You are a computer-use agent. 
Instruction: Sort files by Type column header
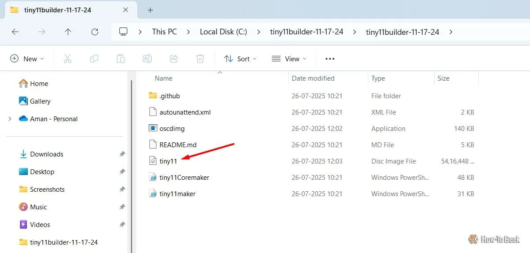pyautogui.click(x=378, y=78)
